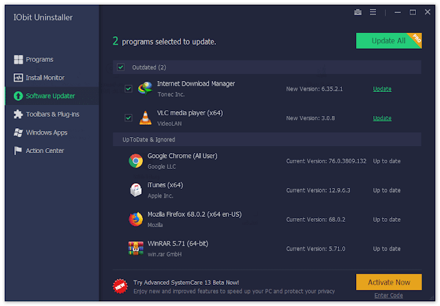Screen dimensions: 440x306
Task: Click Current Version: 68.0.2 text
Action: coord(316,220)
